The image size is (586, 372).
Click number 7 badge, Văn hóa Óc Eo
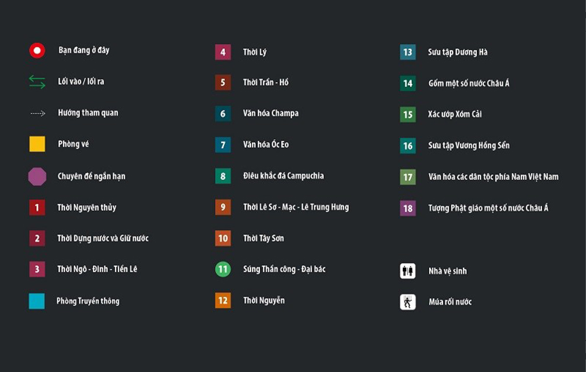[x=223, y=145]
